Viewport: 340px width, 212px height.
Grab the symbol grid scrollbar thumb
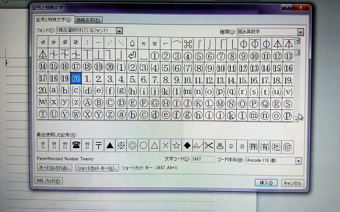(297, 52)
